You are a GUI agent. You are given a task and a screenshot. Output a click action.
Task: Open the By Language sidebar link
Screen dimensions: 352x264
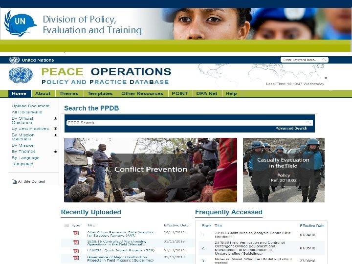pyautogui.click(x=25, y=158)
